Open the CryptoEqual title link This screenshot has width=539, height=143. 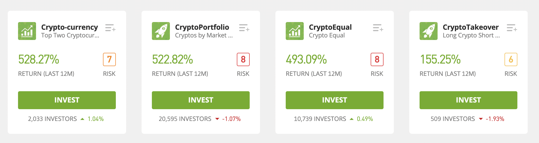pyautogui.click(x=330, y=27)
